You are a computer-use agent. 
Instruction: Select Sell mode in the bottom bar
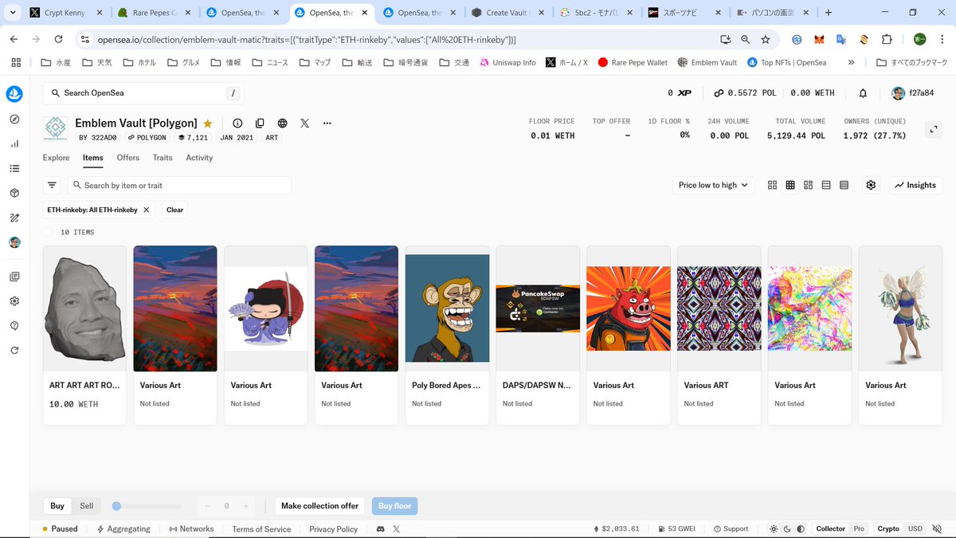tap(86, 506)
